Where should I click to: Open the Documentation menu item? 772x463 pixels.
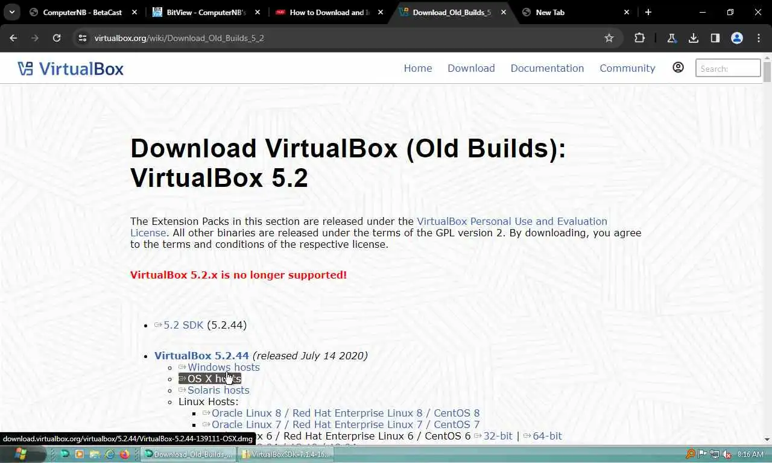[547, 68]
